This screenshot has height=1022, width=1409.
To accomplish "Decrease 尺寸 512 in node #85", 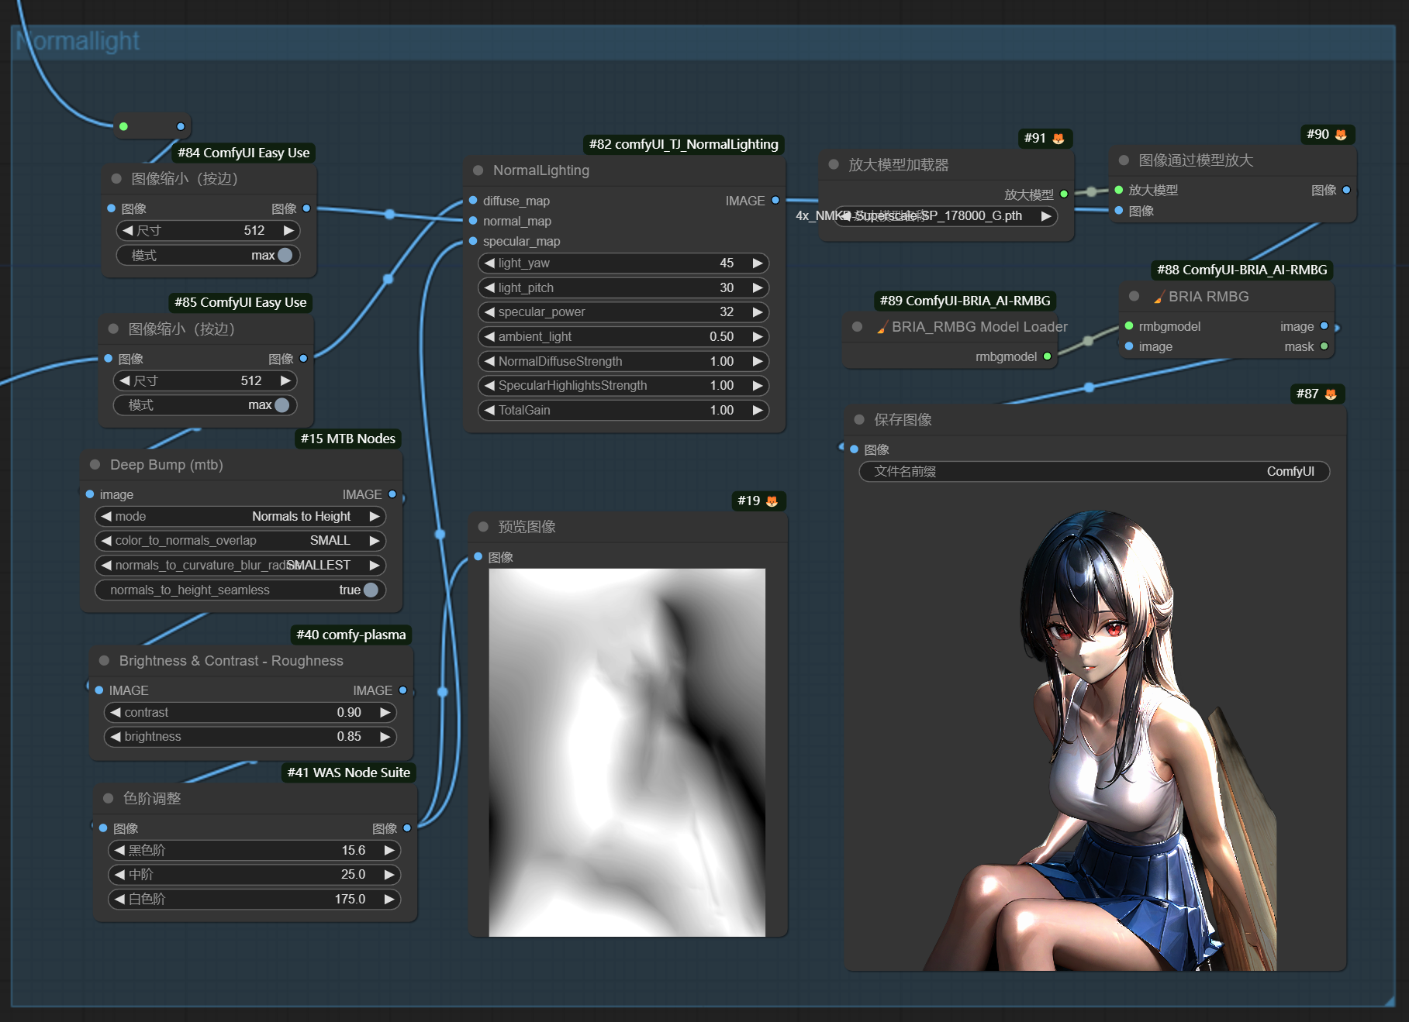I will [x=124, y=380].
